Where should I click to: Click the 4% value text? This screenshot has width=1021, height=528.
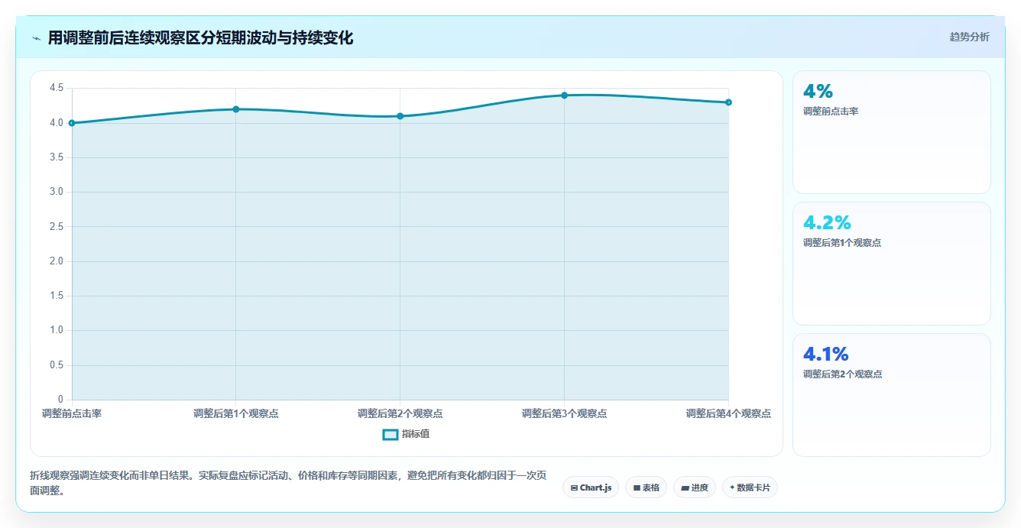(x=818, y=92)
